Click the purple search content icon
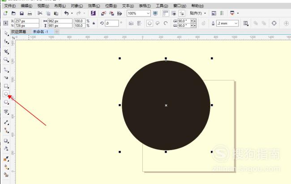This screenshot has height=184, width=291. pyautogui.click(x=93, y=13)
